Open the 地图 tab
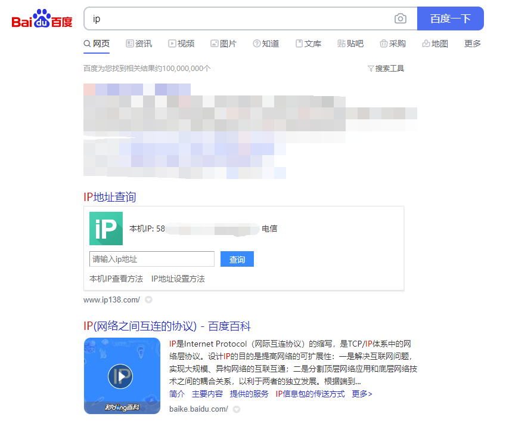The width and height of the screenshot is (506, 423). (435, 44)
